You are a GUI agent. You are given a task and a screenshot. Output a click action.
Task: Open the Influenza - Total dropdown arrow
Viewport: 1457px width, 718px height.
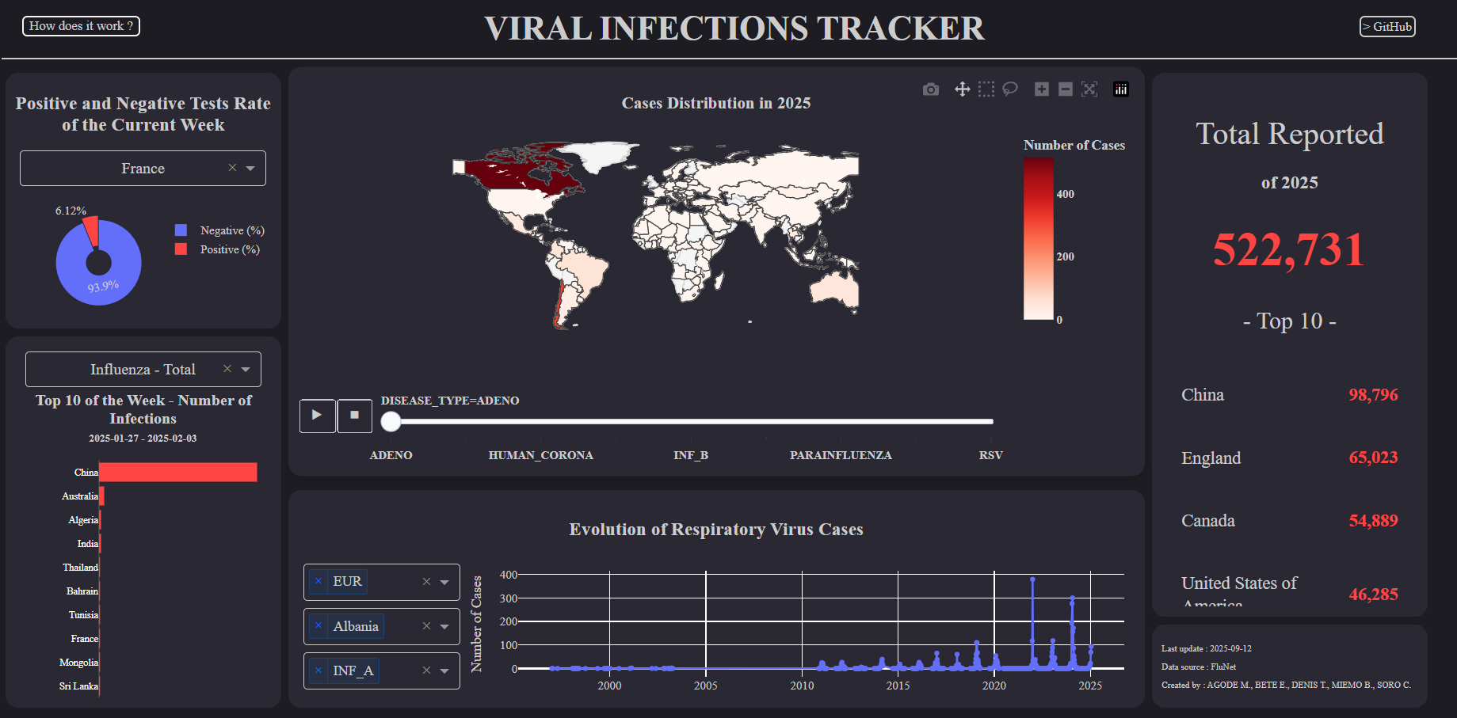(246, 370)
